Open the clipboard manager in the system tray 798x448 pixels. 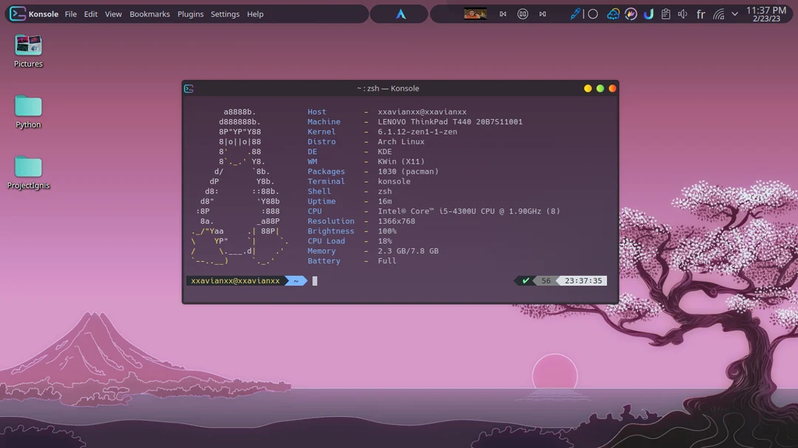(665, 13)
